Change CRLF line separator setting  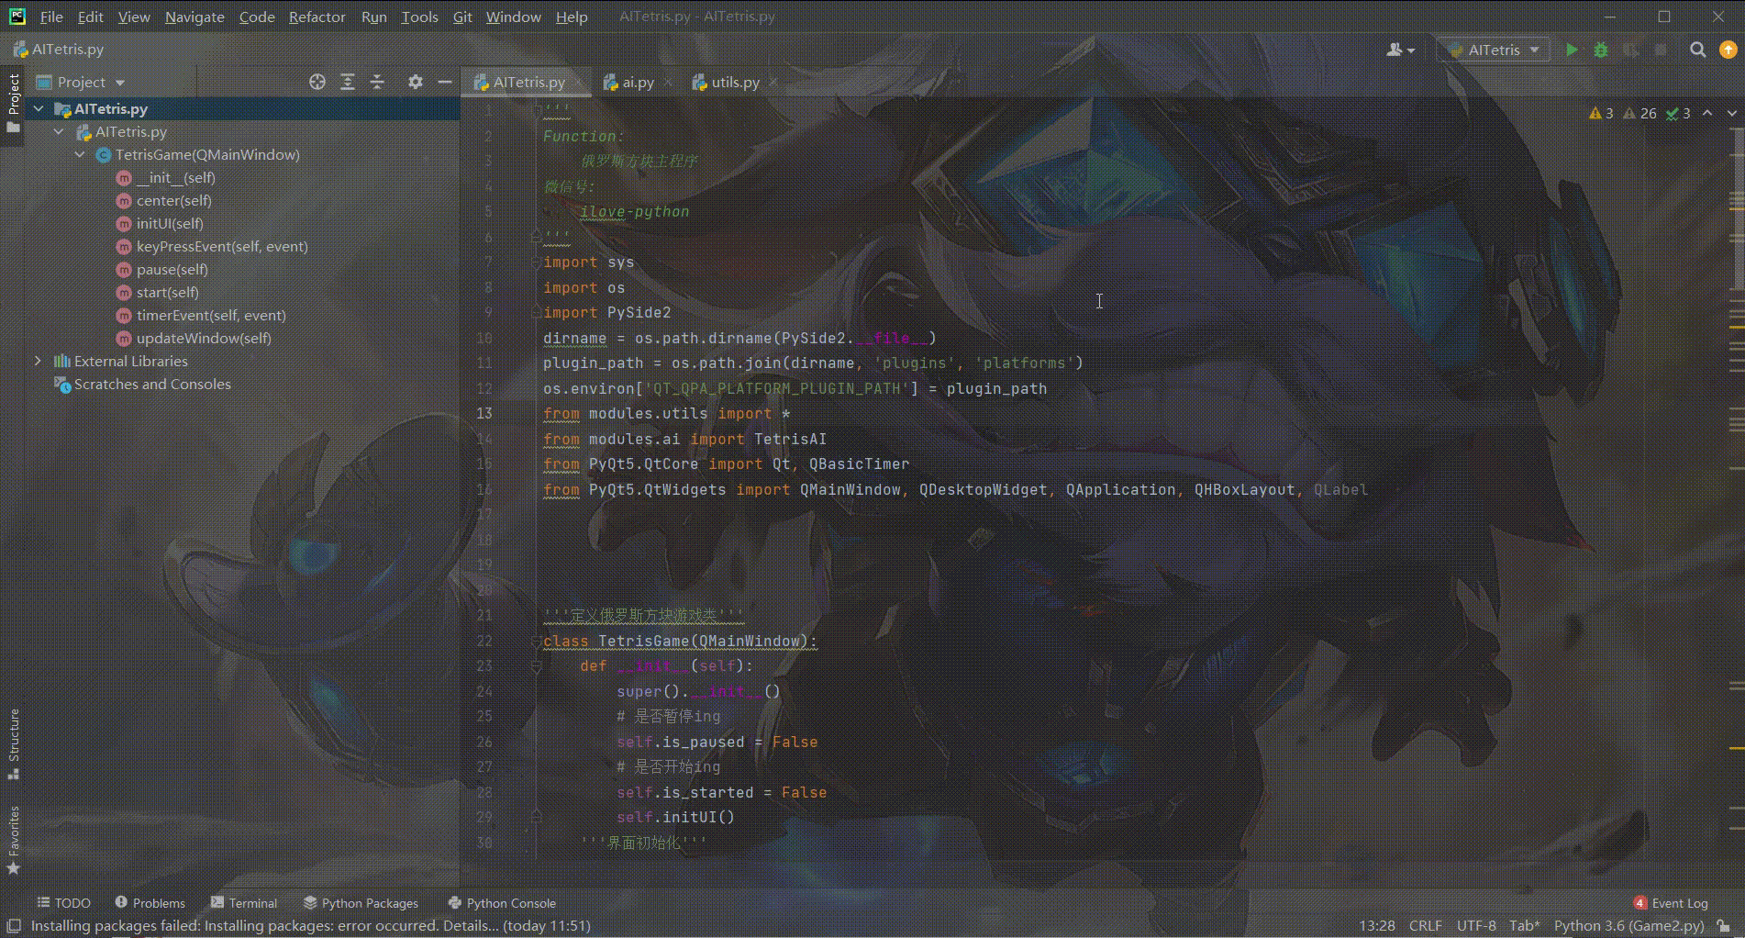click(x=1425, y=926)
